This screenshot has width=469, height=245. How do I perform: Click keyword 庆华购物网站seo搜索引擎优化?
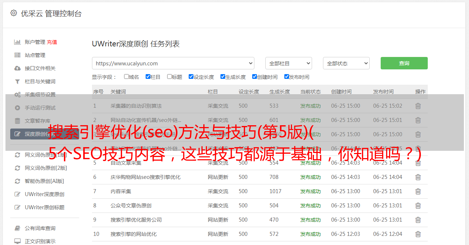pos(146,177)
